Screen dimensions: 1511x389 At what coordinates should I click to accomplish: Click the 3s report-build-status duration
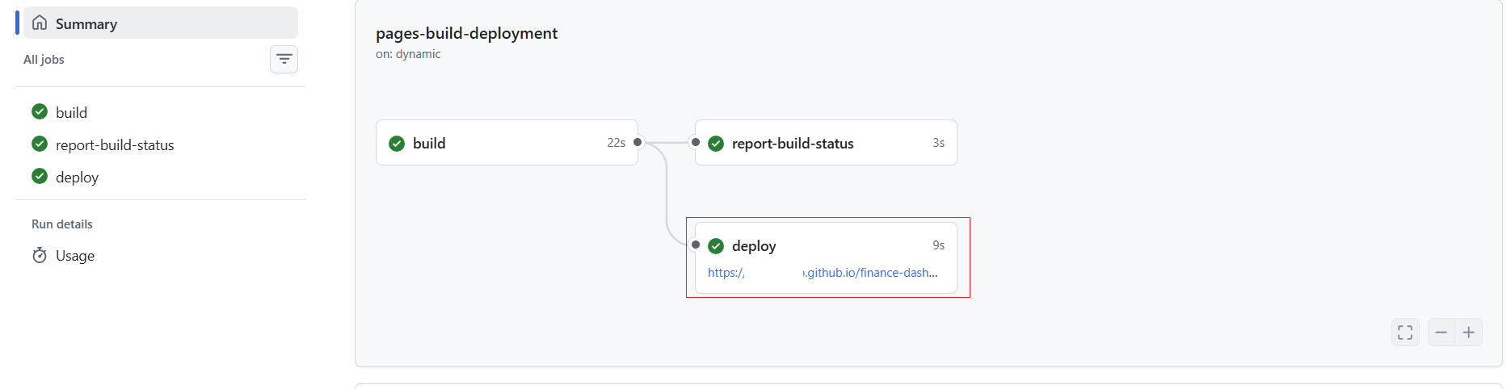[x=938, y=143]
